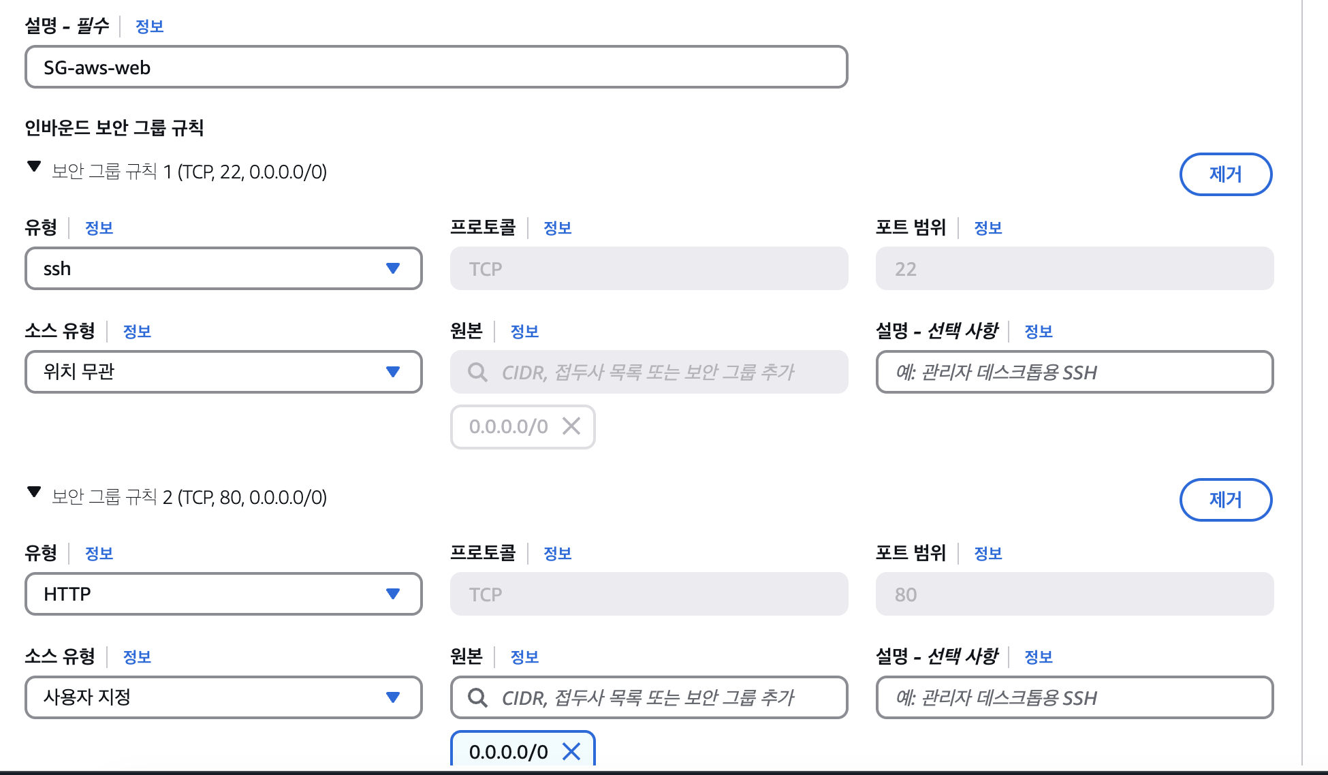Open 정보 link next to 설명 - 필수
The width and height of the screenshot is (1328, 775).
tap(149, 27)
